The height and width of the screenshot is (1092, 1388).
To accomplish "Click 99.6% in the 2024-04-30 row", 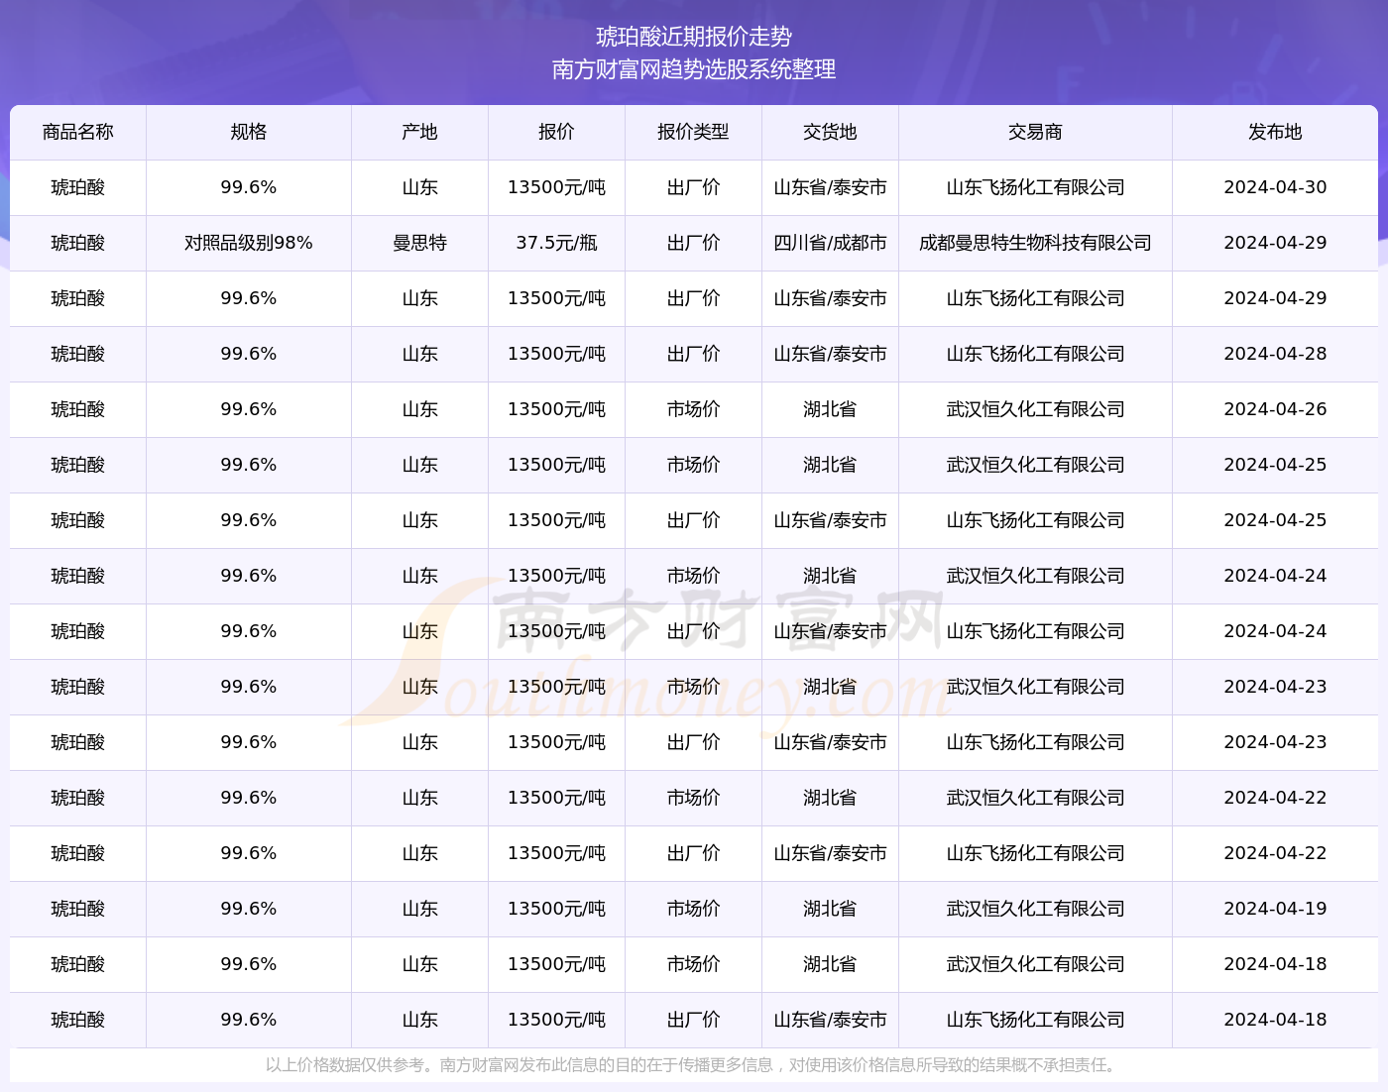I will pos(249,187).
